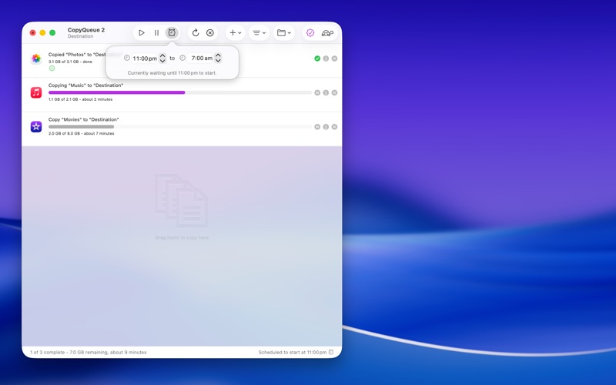Cancel the Movies copy task
Screen dimensions: 616x385
(334, 127)
